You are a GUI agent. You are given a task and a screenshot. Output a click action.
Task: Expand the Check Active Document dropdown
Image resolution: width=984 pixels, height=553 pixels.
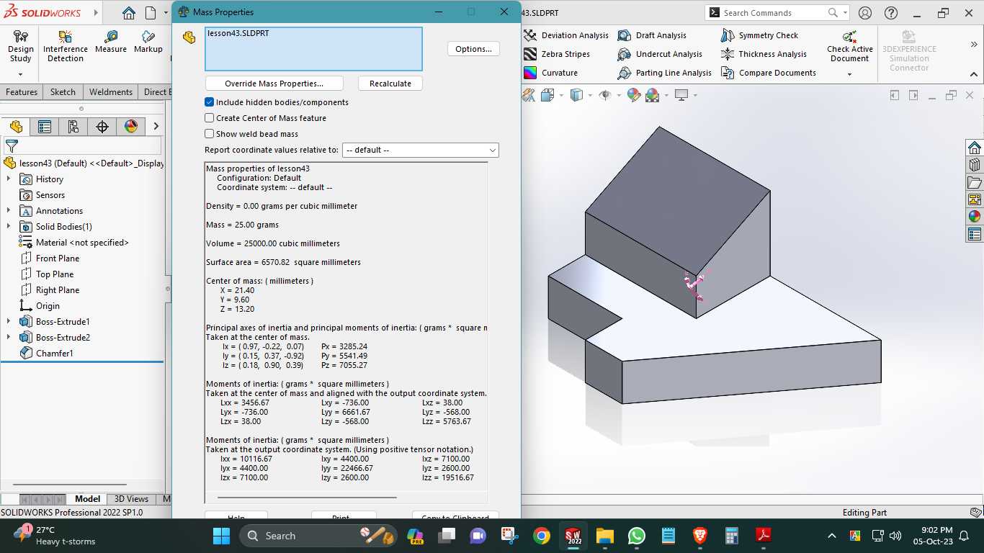click(849, 74)
